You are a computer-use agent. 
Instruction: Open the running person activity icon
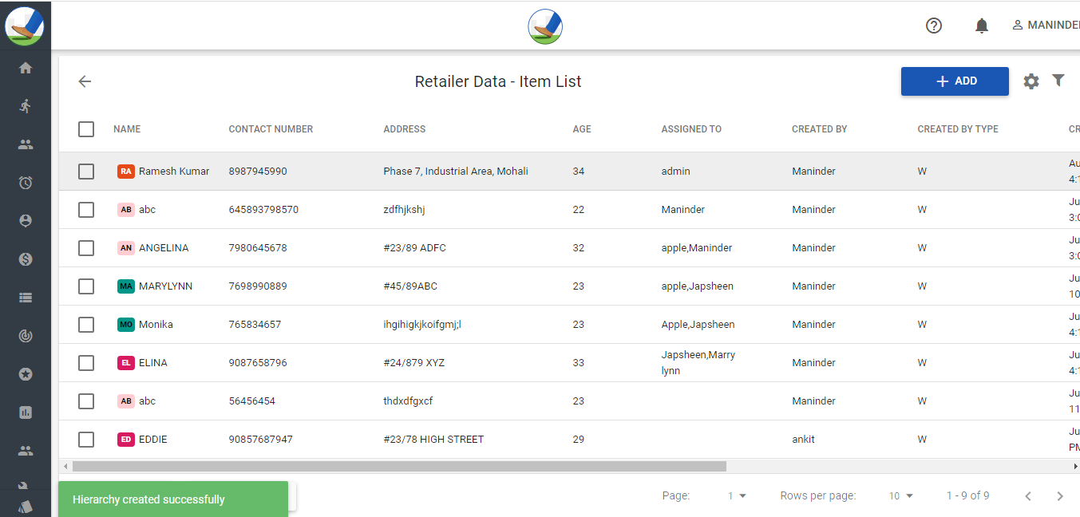click(26, 106)
